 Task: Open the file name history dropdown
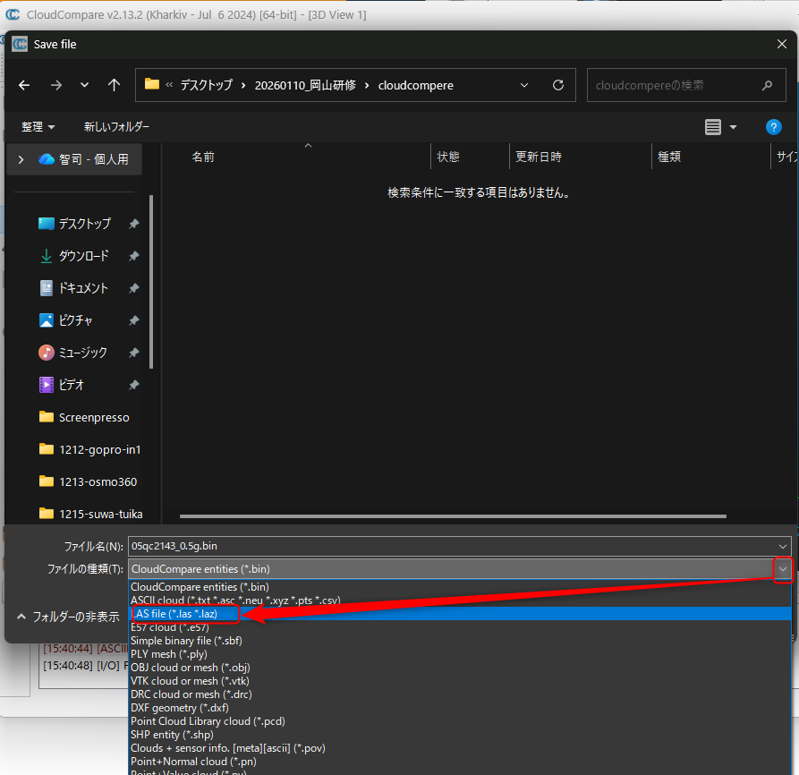point(784,545)
